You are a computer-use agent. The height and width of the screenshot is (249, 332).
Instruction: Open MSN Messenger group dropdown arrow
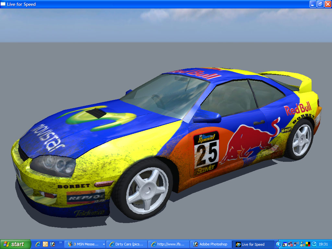[104, 244]
